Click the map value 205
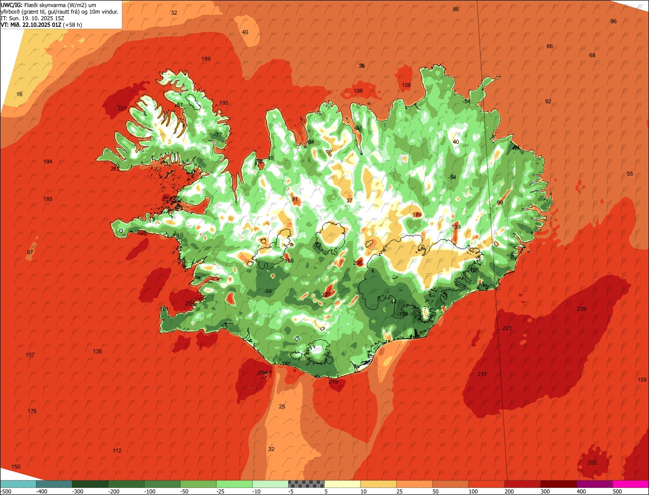Image resolution: width=649 pixels, height=495 pixels. click(592, 463)
